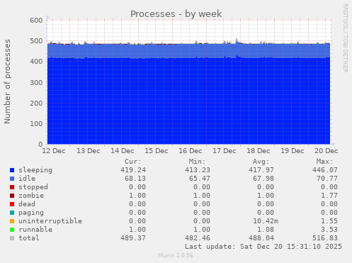
Task: Click the uninterruptible maximum value 1.55
Action: (329, 221)
